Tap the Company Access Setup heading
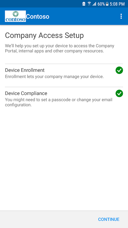This screenshot has height=228, width=128. [x=45, y=36]
